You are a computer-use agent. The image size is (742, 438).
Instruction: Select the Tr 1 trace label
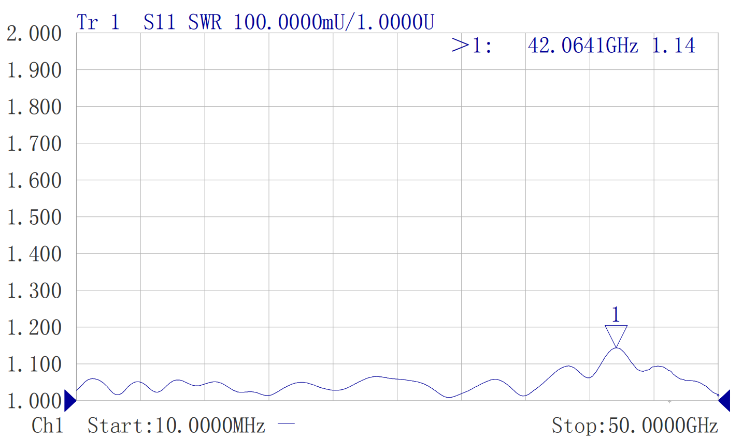[x=98, y=22]
